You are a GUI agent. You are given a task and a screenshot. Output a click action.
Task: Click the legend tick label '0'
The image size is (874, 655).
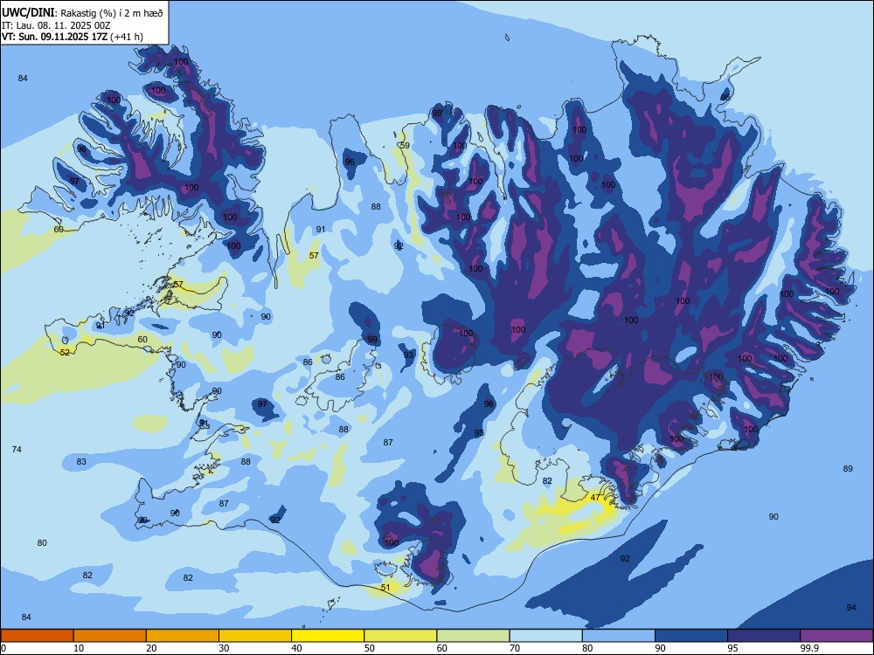coord(3,648)
